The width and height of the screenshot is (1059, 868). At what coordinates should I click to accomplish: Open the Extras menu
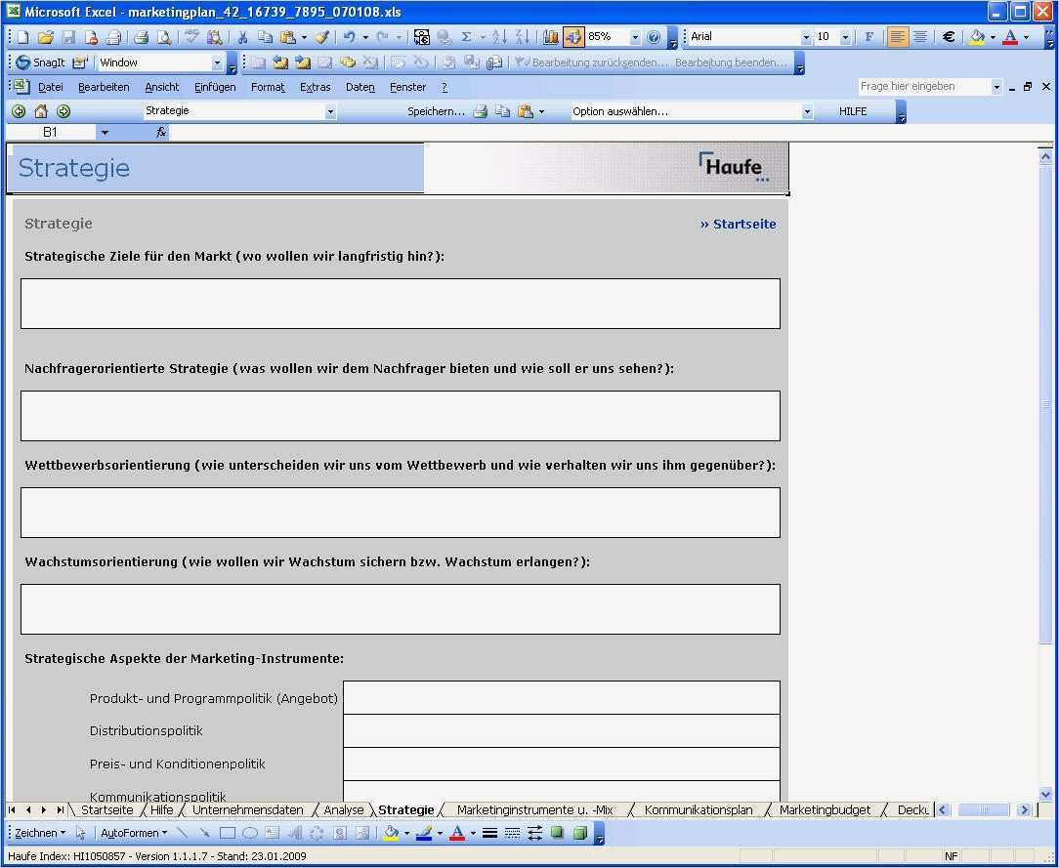tap(316, 87)
